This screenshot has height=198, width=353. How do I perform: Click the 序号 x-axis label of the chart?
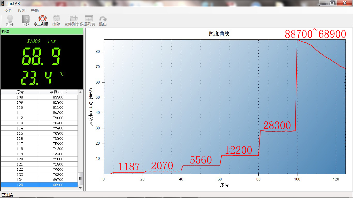(224, 185)
